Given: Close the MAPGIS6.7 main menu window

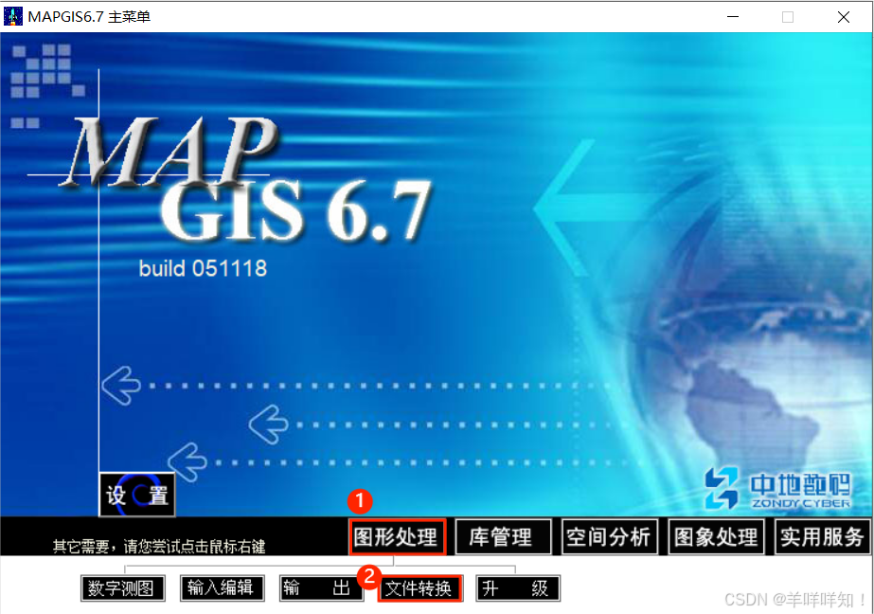Looking at the screenshot, I should (844, 17).
